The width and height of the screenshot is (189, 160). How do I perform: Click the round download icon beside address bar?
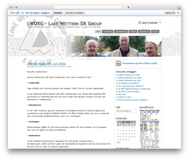[129, 7]
